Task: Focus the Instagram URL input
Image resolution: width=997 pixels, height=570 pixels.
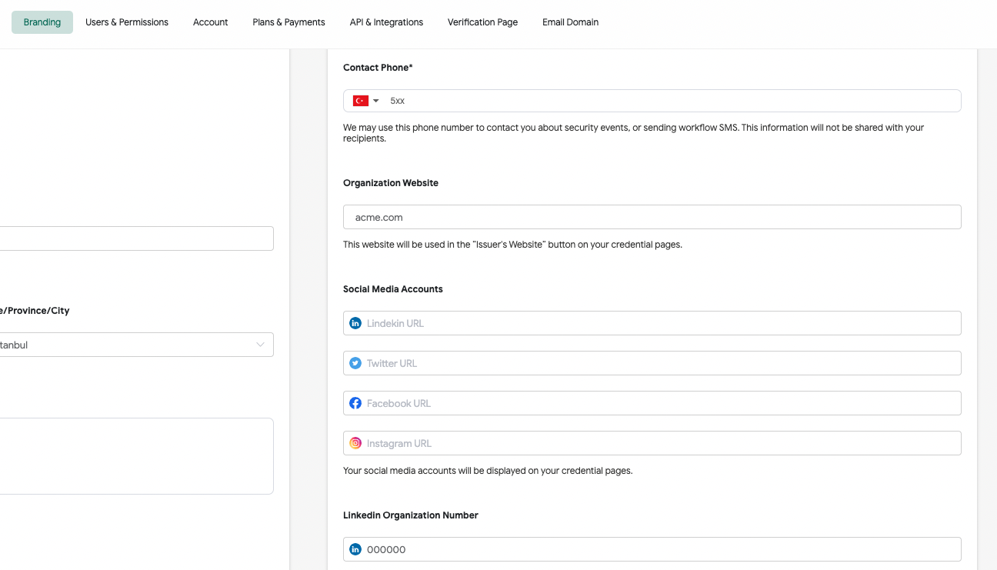Action: click(652, 443)
